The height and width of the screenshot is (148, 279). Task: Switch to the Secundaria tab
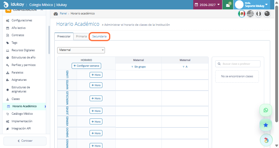pos(99,36)
